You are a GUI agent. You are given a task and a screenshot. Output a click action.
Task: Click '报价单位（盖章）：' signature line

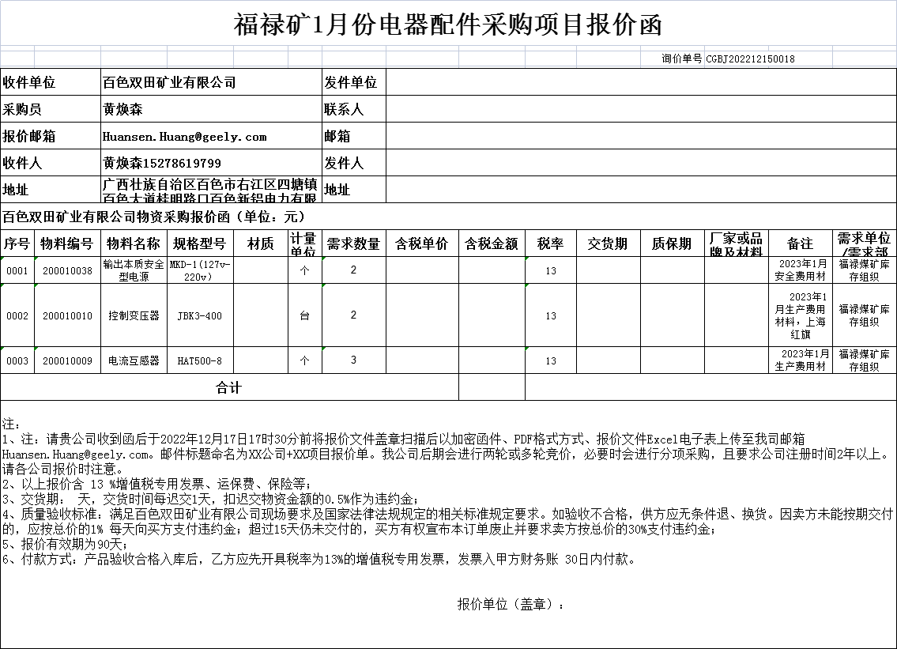pyautogui.click(x=511, y=605)
